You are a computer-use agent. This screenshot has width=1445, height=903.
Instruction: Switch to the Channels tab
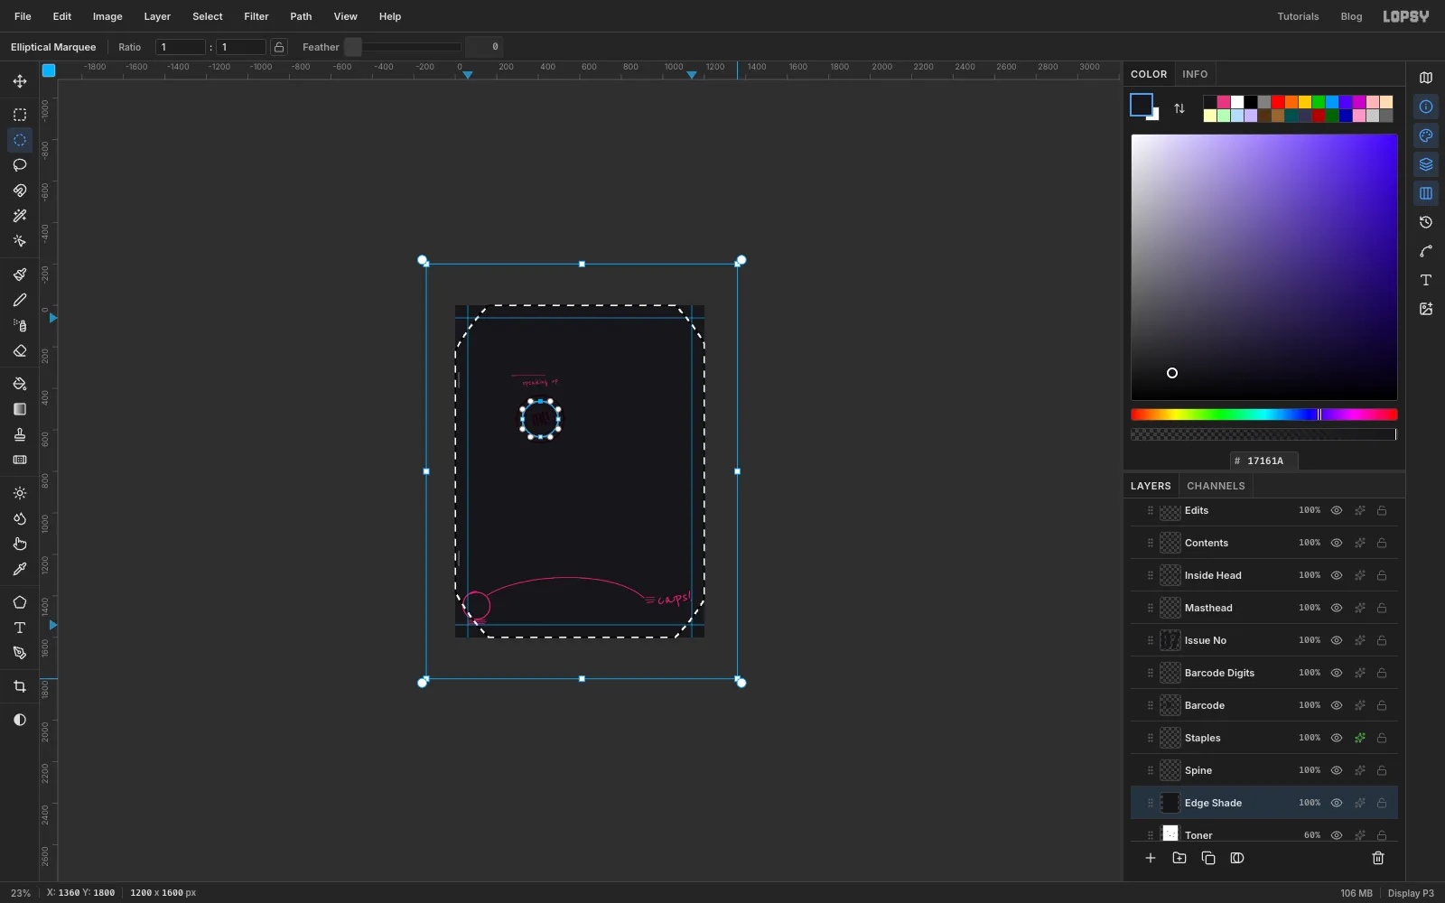(x=1216, y=486)
